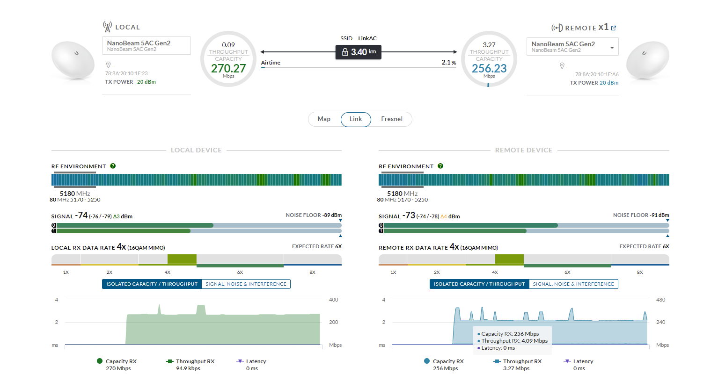Click remote EXPECTED RATE 6X label
The height and width of the screenshot is (381, 718).
[645, 246]
